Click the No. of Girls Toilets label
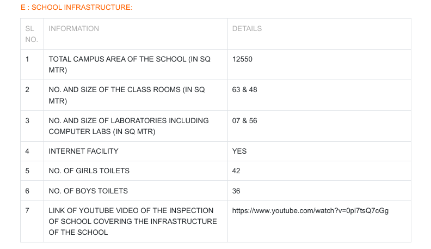The width and height of the screenshot is (431, 249). pos(89,171)
